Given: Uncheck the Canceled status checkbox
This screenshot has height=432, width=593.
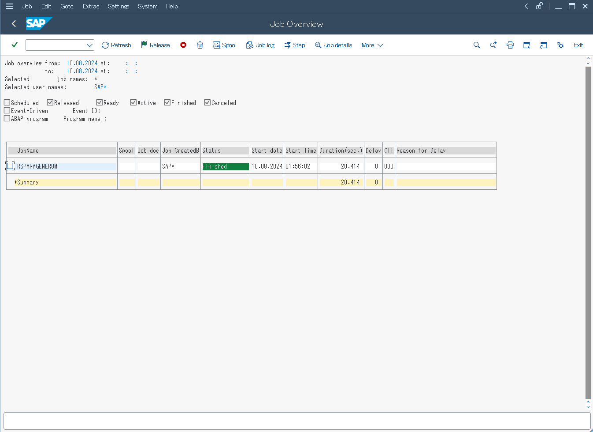Looking at the screenshot, I should [x=208, y=103].
